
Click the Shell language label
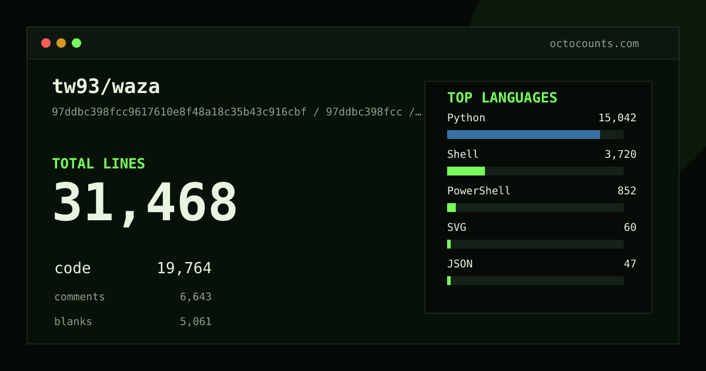(463, 154)
